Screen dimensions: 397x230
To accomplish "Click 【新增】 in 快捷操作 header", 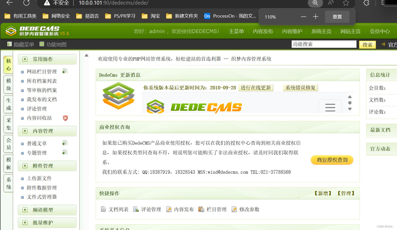I will [323, 193].
